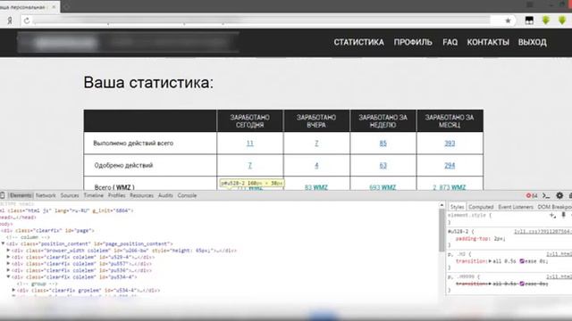Open the link 85 for actions this week
The image size is (572, 321).
(x=383, y=143)
